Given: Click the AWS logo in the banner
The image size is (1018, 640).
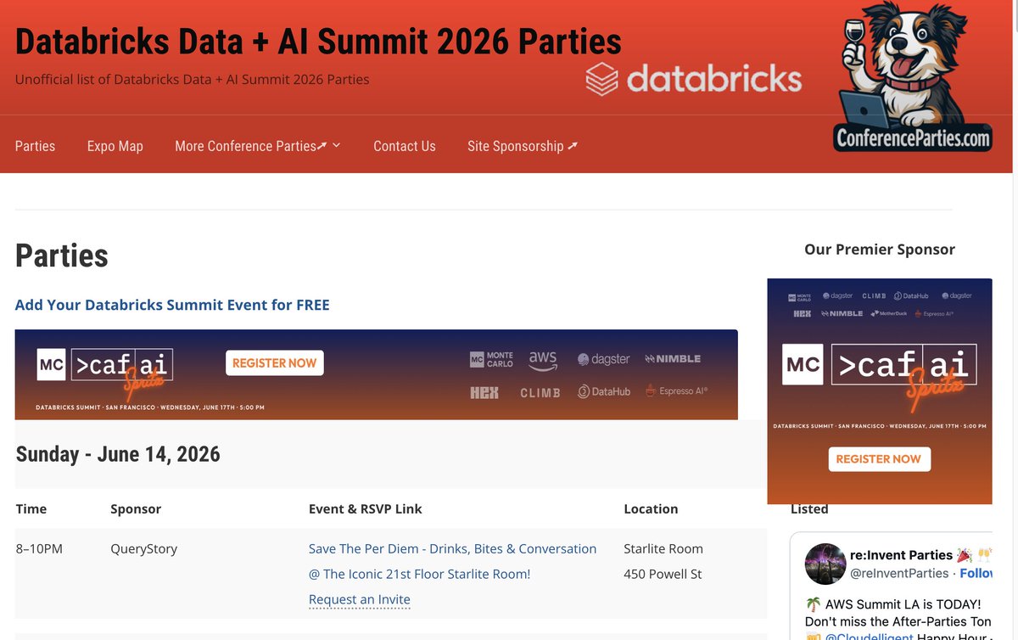Looking at the screenshot, I should pos(543,360).
